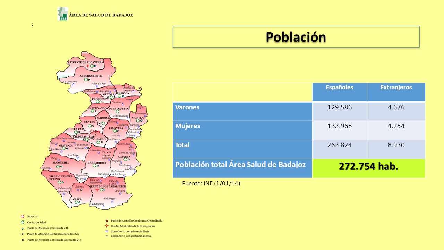Click the legend ring for Continuada hasta las 22h
444x250 pixels.
(23, 234)
